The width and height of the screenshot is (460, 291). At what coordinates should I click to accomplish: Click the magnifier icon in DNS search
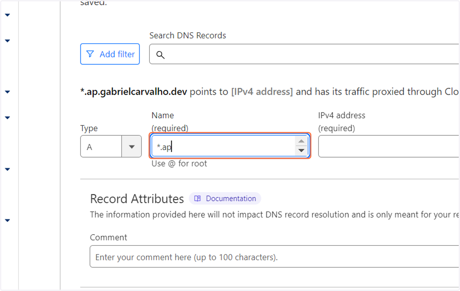161,55
